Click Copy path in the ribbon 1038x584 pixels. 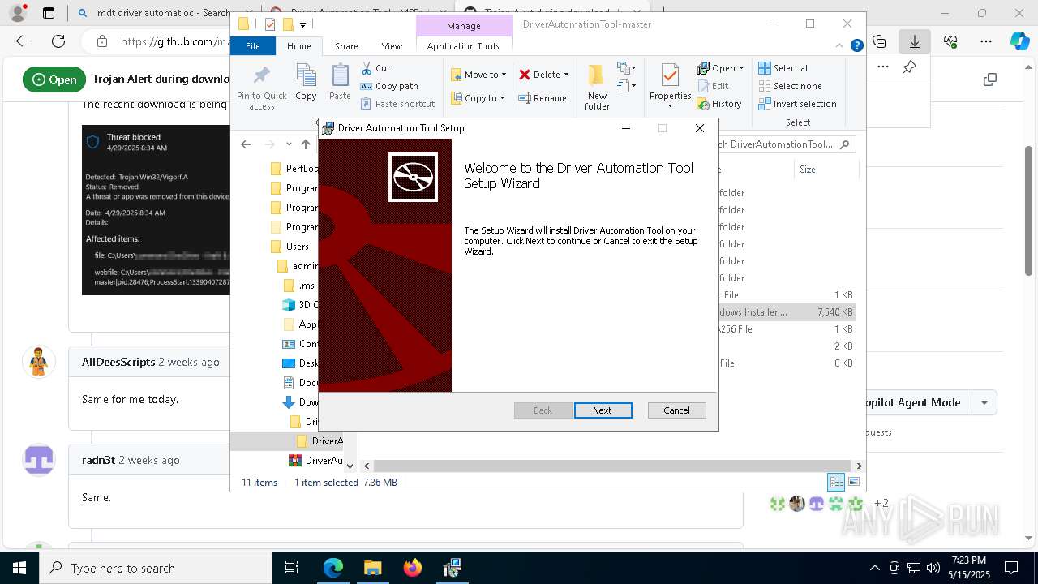click(389, 86)
